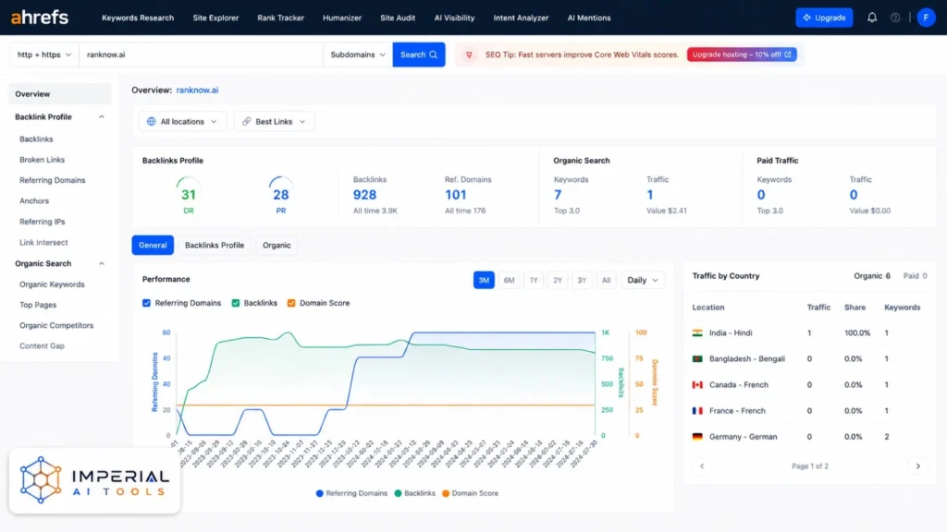Image resolution: width=947 pixels, height=532 pixels.
Task: Click the India flag icon
Action: pyautogui.click(x=697, y=332)
